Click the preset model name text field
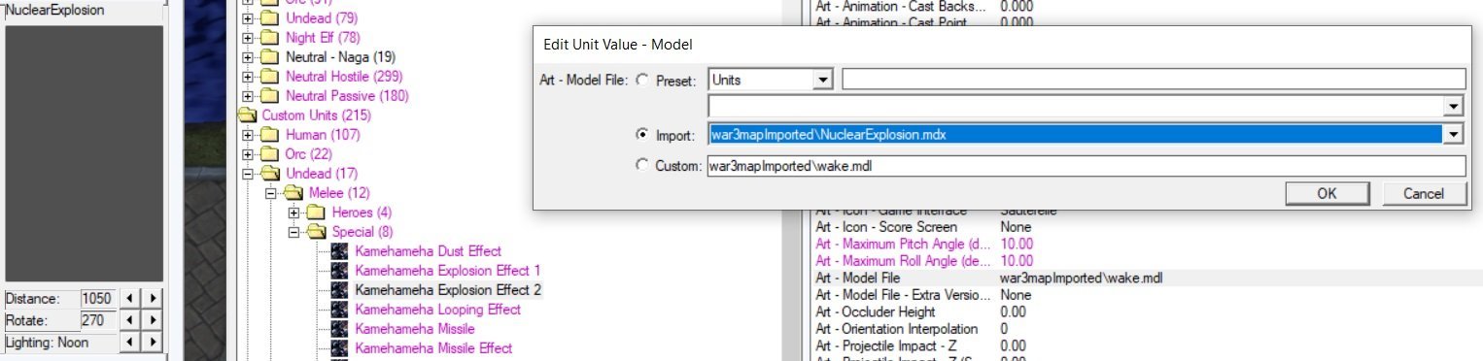The image size is (1483, 361). tap(1154, 80)
